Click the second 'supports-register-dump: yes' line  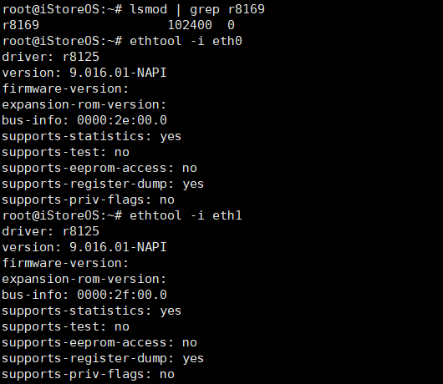(x=103, y=359)
